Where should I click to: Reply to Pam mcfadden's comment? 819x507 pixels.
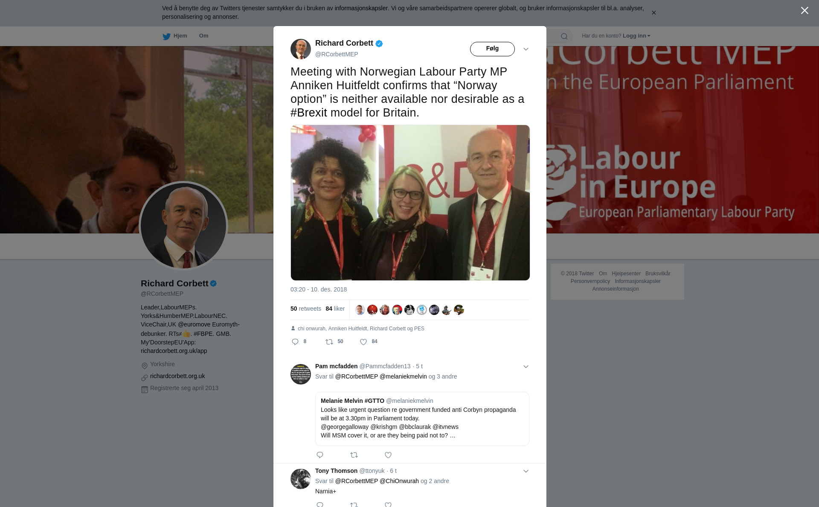click(320, 455)
